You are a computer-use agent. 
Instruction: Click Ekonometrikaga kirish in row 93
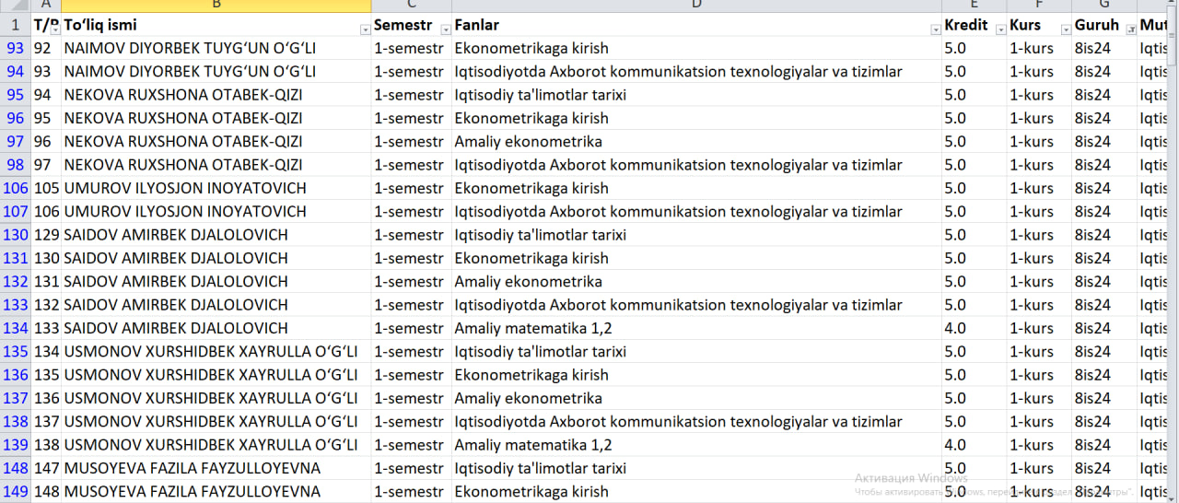pos(697,48)
